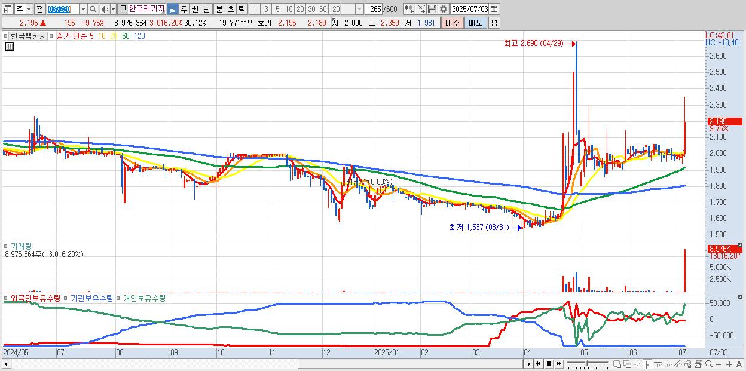
Task: Open dropdown arrow beside speaker icon
Action: (113, 9)
